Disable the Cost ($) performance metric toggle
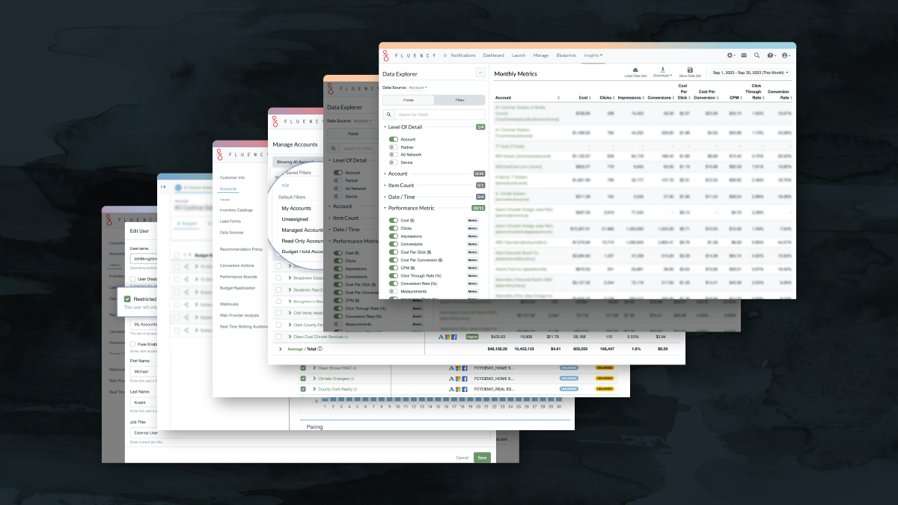The width and height of the screenshot is (898, 505). (x=393, y=221)
